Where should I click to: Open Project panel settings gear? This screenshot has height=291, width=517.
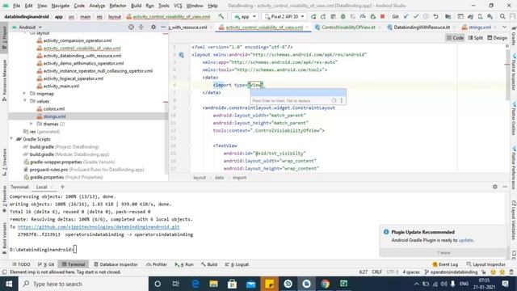[153, 27]
